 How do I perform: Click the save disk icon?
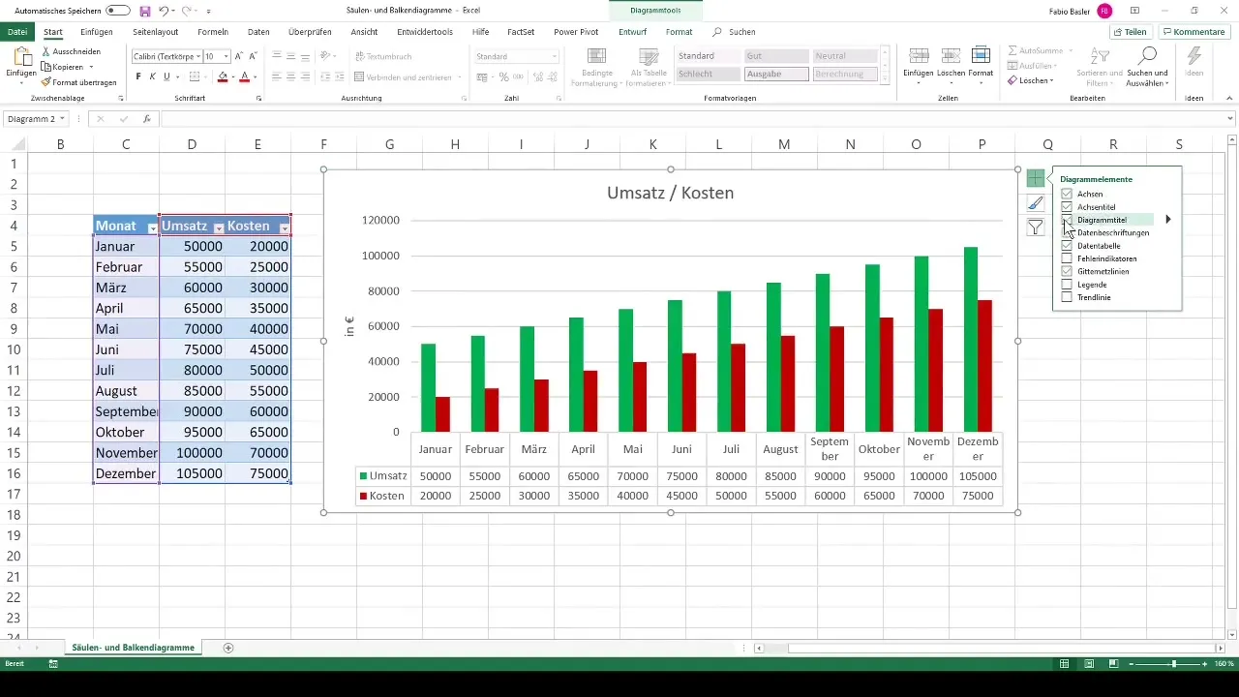pos(145,11)
